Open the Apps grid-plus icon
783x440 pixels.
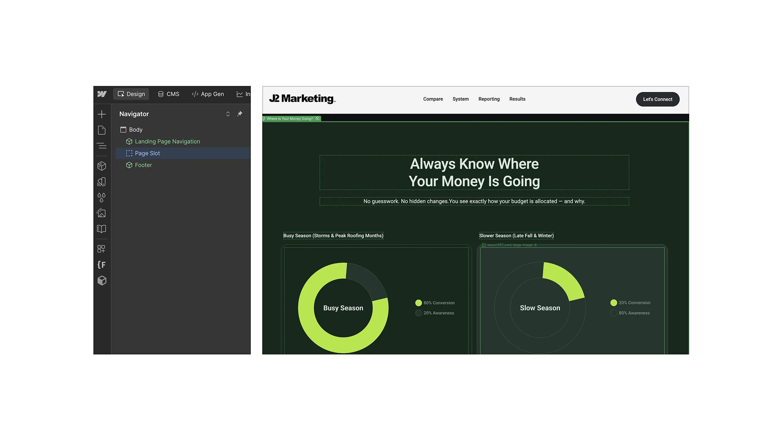[102, 249]
